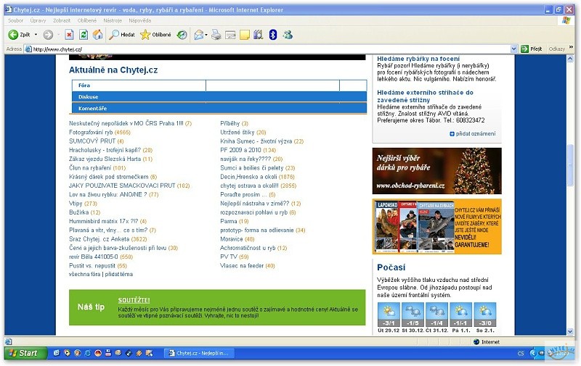Open the Úpravy menu
Image resolution: width=581 pixels, height=366 pixels.
click(38, 21)
